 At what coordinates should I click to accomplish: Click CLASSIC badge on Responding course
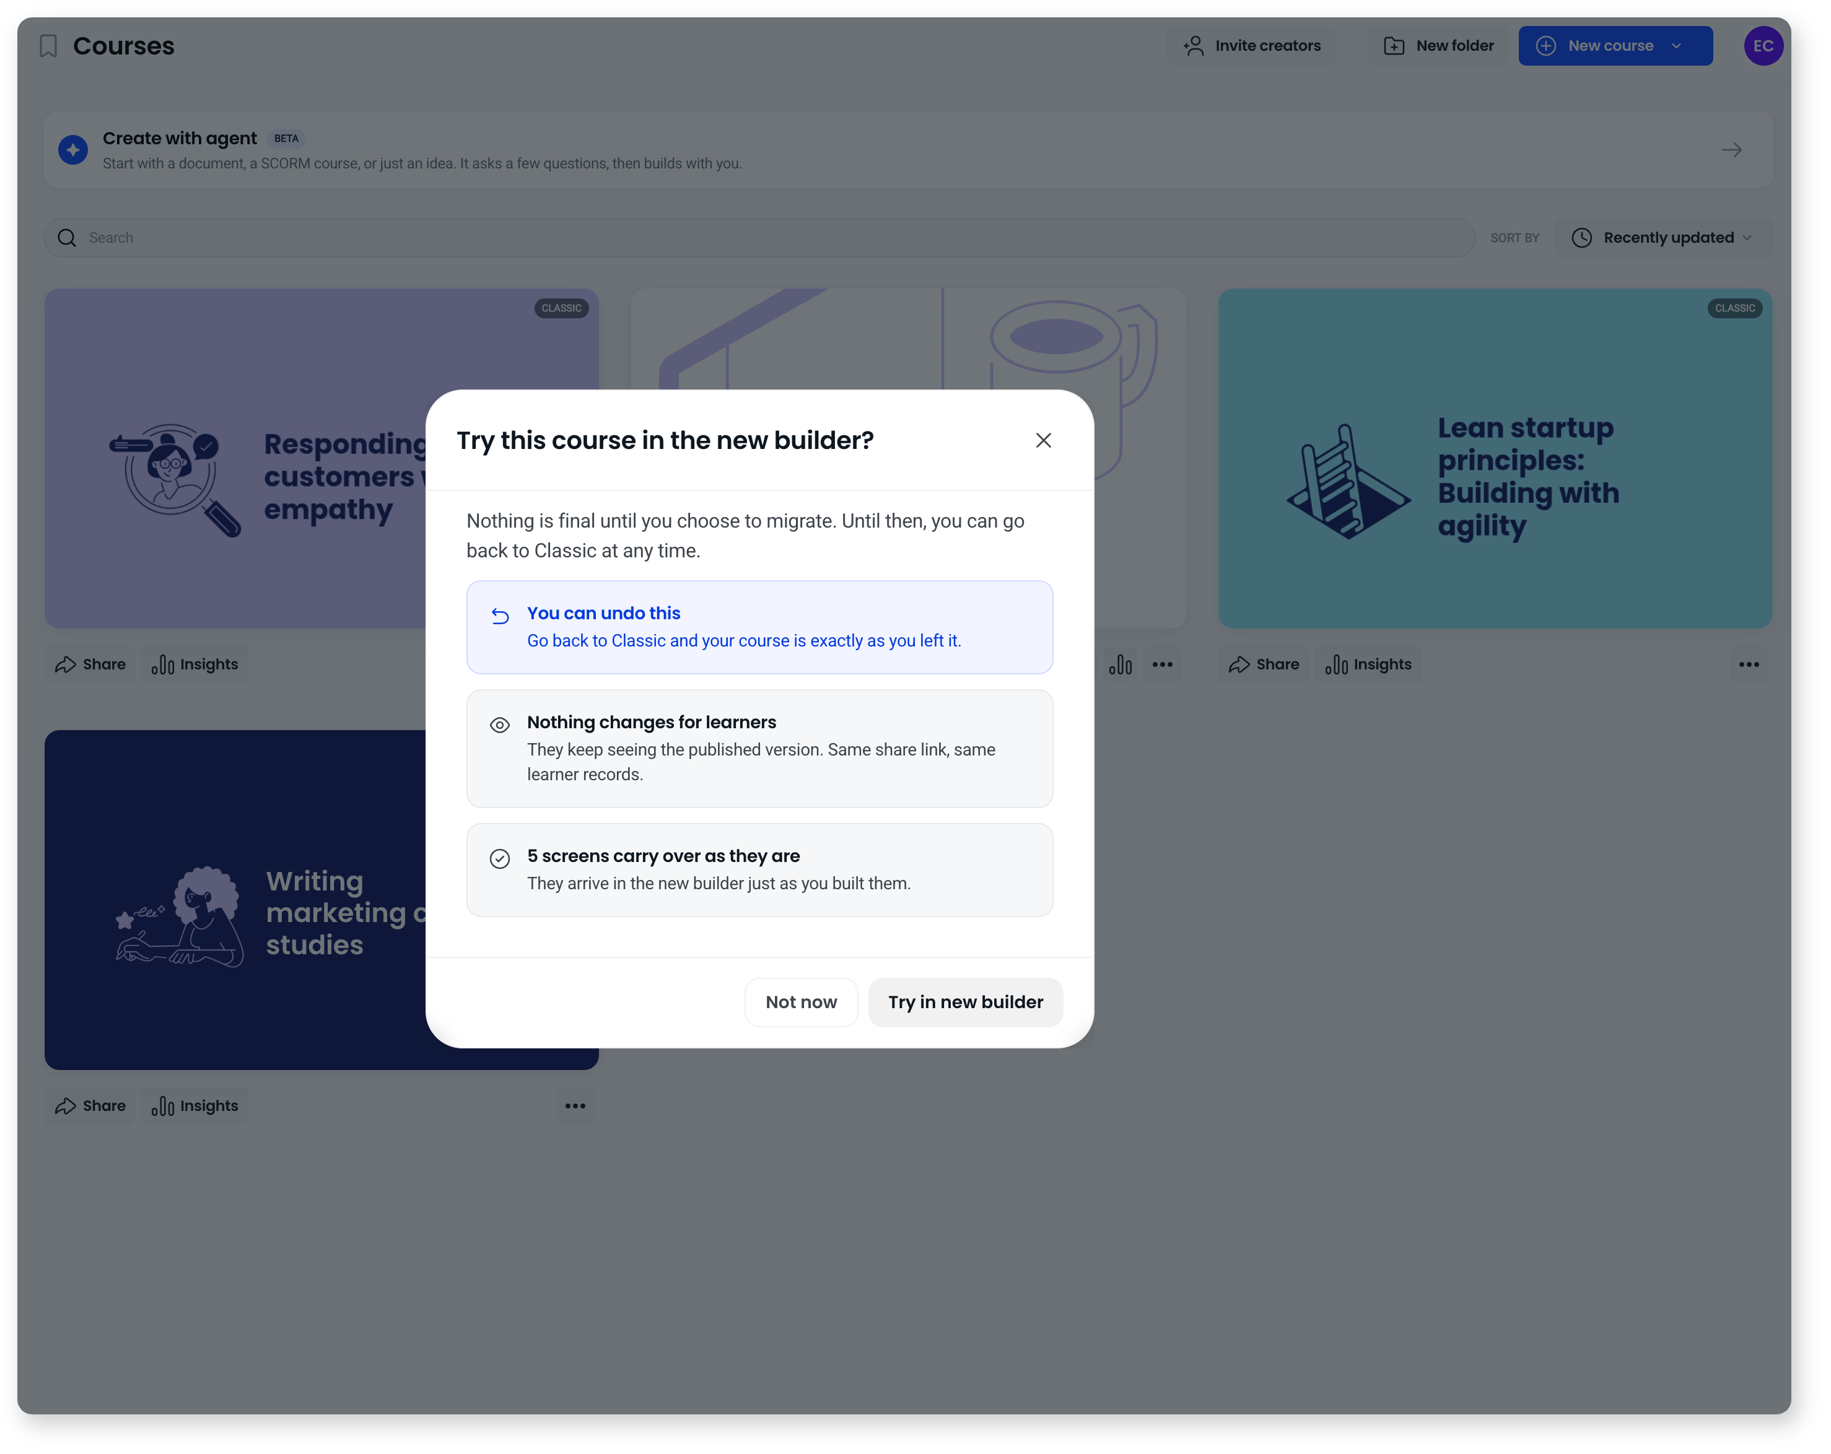click(x=561, y=308)
